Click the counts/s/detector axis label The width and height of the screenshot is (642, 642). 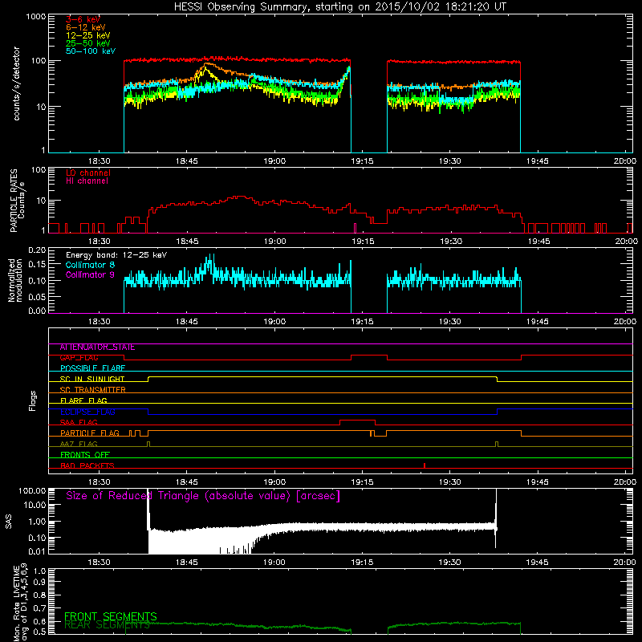[16, 83]
